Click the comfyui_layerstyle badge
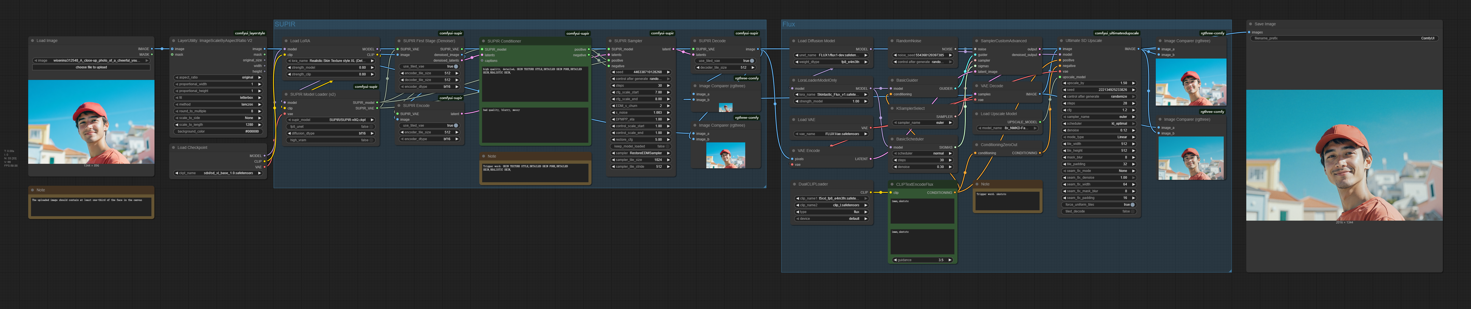 pyautogui.click(x=250, y=33)
